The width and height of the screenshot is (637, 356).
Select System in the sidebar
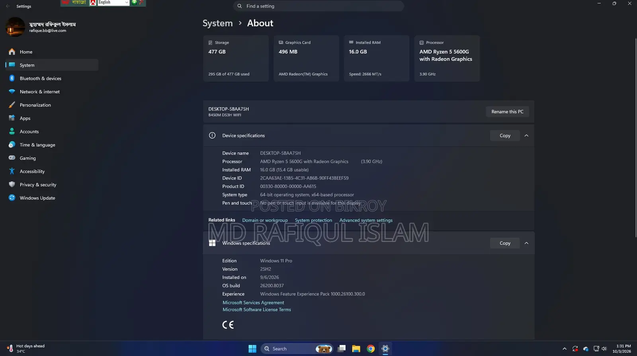(x=52, y=65)
